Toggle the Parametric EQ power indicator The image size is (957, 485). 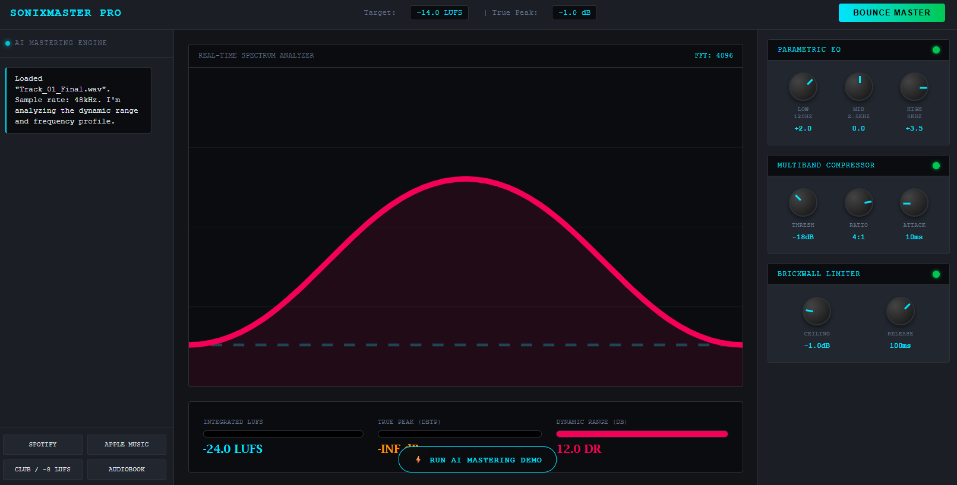click(x=936, y=50)
